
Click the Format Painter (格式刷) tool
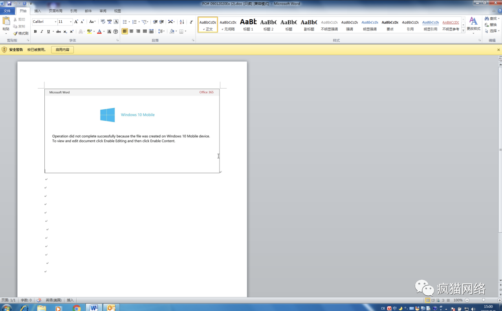[x=20, y=33]
